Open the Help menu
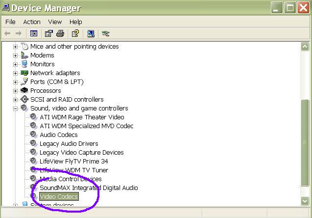The width and height of the screenshot is (312, 218). (75, 22)
